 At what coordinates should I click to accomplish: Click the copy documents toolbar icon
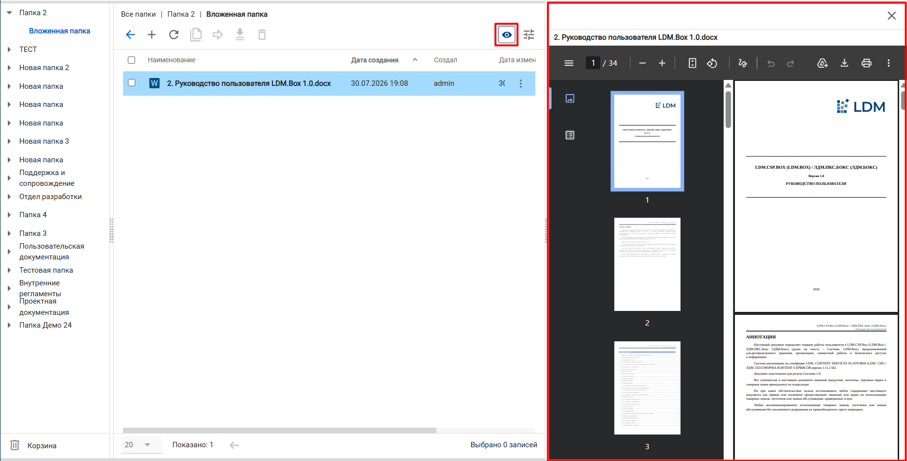[196, 35]
